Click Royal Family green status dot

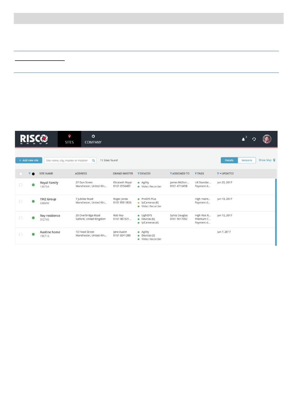coord(33,185)
